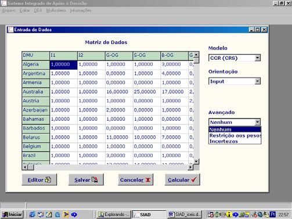Choose Restrição aos pesos option

235,135
